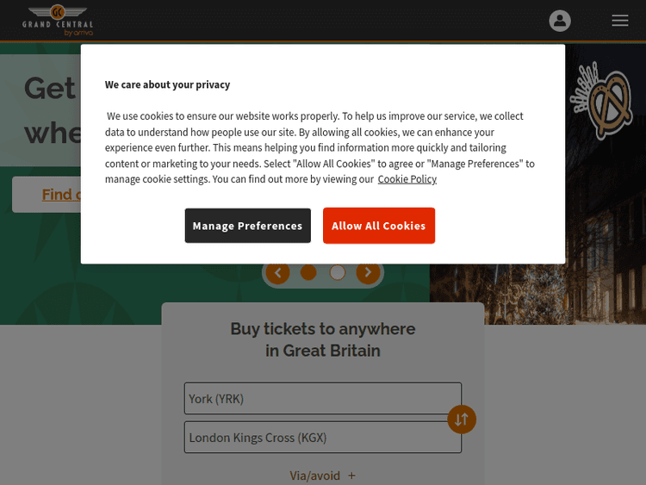
Task: Expand the Via/avoid options
Action: [x=323, y=476]
